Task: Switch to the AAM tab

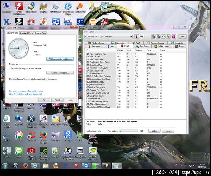Action: 136,43
